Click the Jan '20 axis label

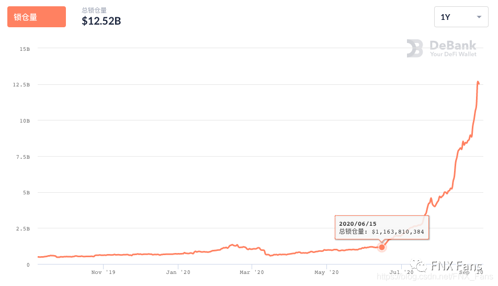178,272
